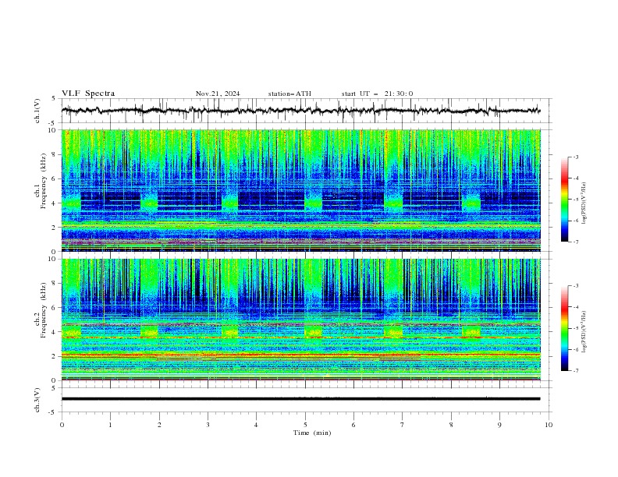Click time axis tick label "10"
The image size is (618, 477).
[x=549, y=425]
